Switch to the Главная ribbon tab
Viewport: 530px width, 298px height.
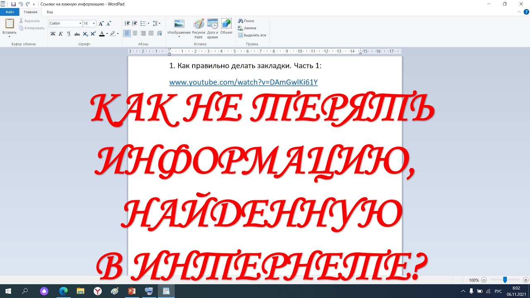(x=31, y=12)
